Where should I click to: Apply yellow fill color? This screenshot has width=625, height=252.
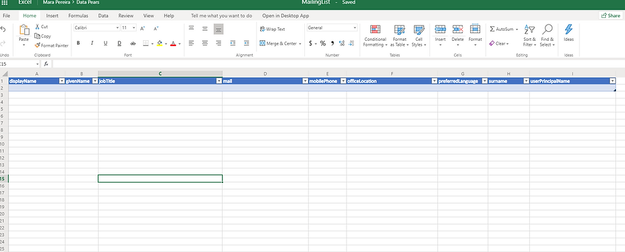(159, 43)
